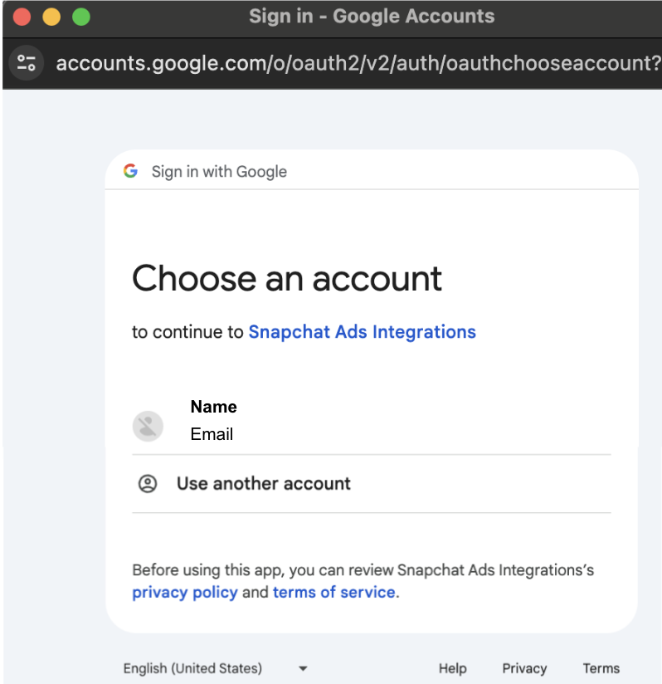Open the privacy policy link
Screen dimensions: 662x684
coord(185,592)
